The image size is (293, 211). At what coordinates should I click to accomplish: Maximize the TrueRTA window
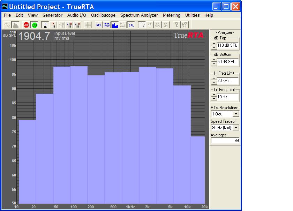coord(226,7)
